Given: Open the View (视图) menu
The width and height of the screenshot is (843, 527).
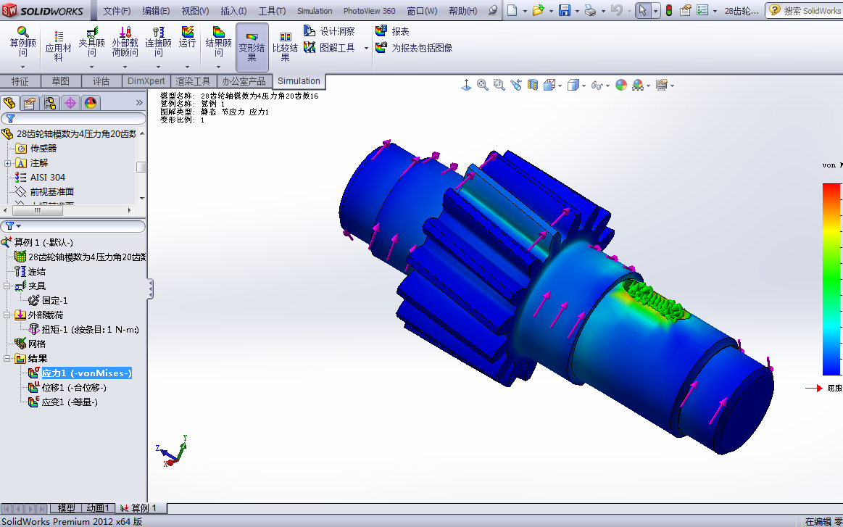Looking at the screenshot, I should (x=195, y=11).
